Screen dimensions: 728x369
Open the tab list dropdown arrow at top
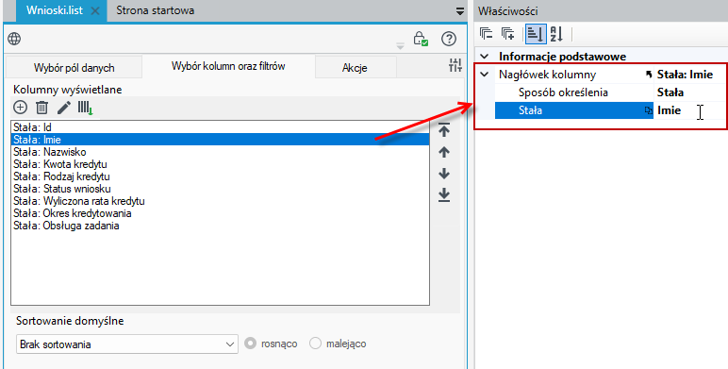[x=459, y=11]
